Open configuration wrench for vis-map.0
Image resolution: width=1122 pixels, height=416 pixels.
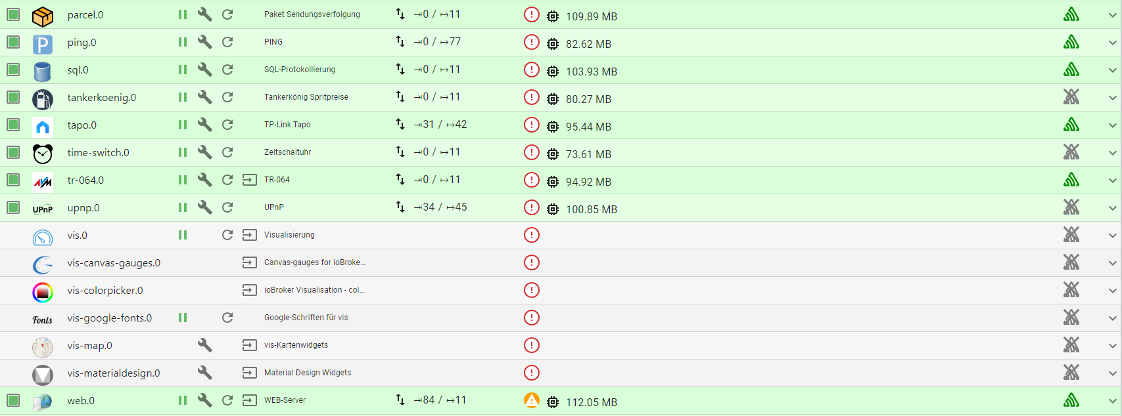point(205,345)
